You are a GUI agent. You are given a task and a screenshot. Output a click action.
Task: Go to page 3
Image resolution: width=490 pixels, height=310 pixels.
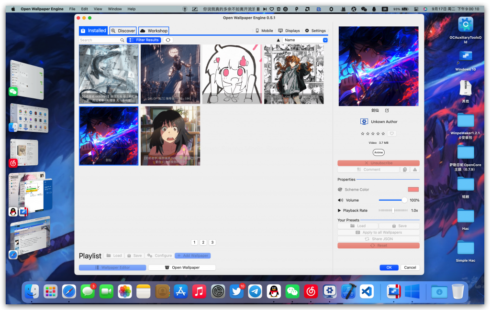point(212,242)
